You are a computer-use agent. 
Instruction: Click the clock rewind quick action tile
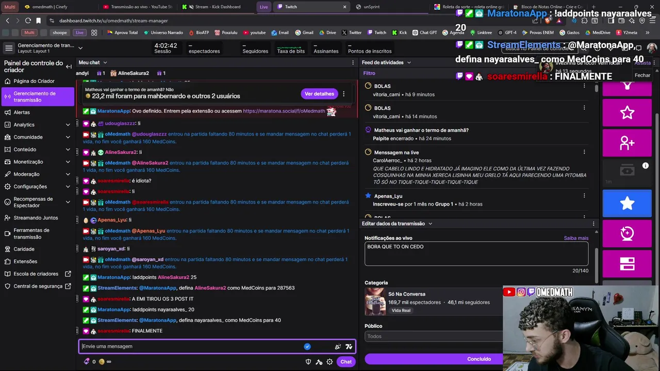coord(627,233)
